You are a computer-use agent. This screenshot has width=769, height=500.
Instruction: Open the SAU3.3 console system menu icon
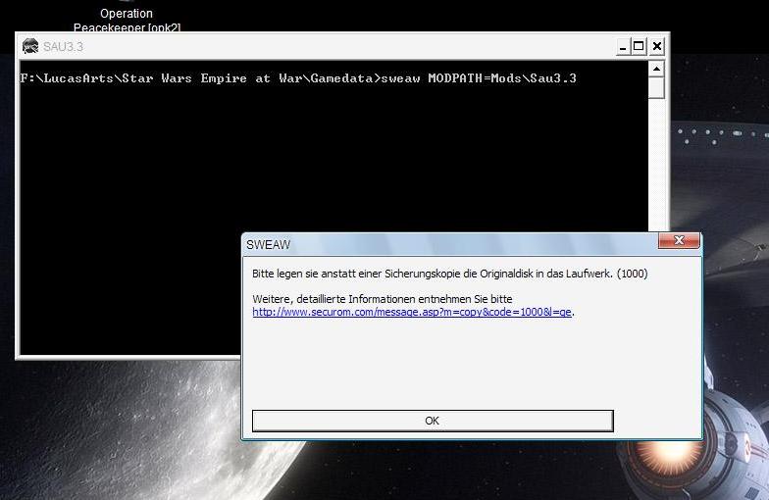(x=29, y=46)
